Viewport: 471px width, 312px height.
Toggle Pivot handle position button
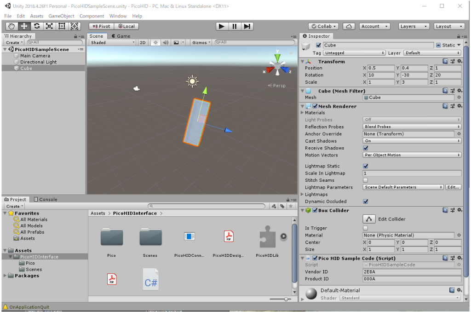(x=102, y=26)
